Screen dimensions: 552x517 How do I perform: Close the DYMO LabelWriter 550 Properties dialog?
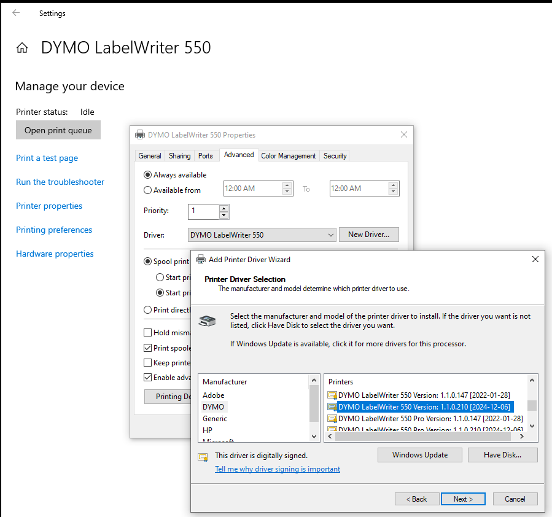404,135
